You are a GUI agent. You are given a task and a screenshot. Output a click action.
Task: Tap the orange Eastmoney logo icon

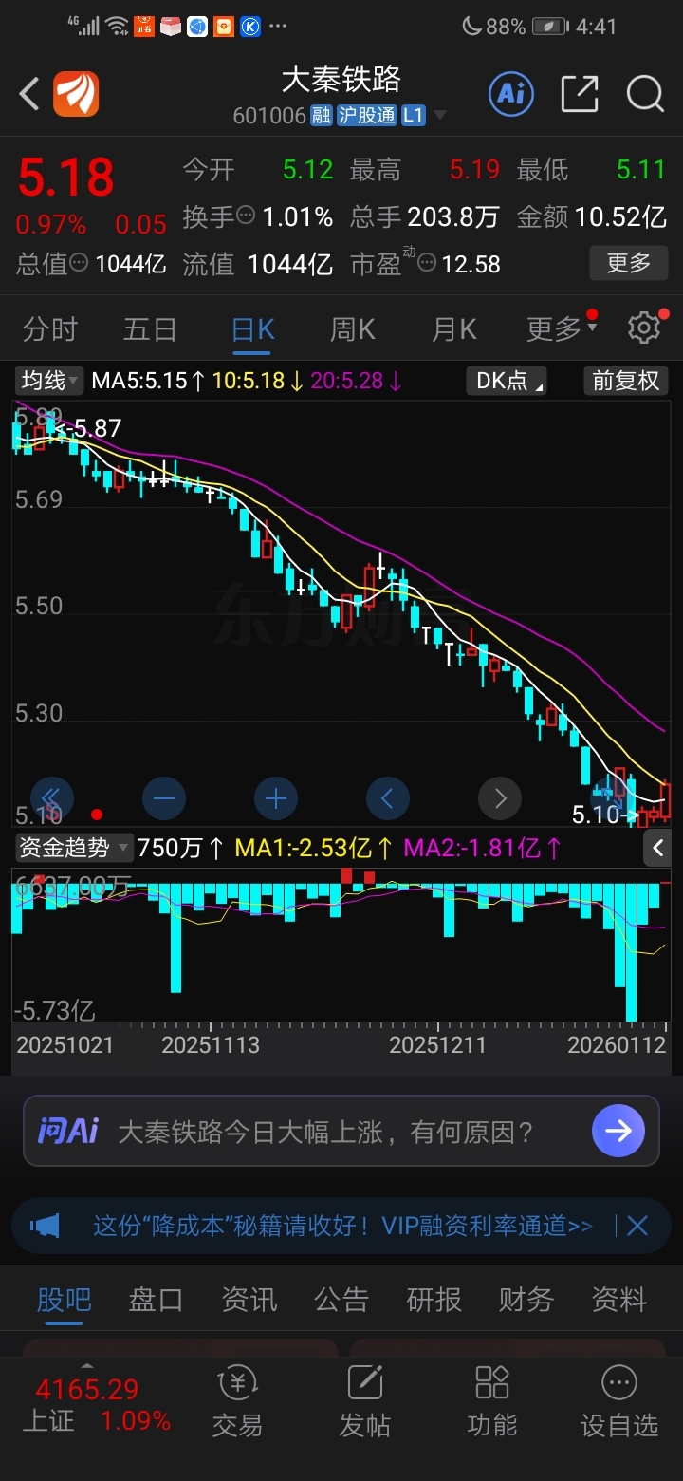[75, 94]
